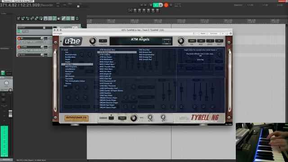Click the u-he logo in Tyrell
Image resolution: width=288 pixels, height=162 pixels.
tap(72, 41)
